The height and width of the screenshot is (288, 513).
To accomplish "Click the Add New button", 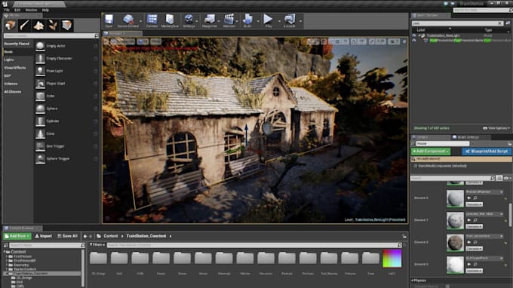I will pyautogui.click(x=17, y=236).
